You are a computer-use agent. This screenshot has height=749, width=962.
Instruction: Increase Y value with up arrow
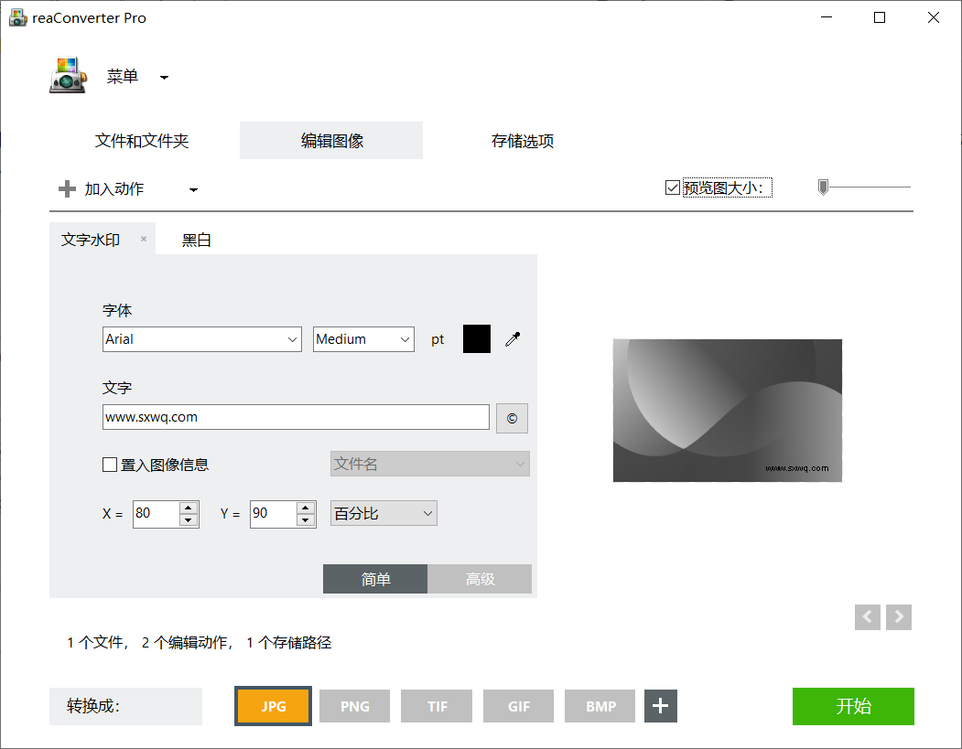[306, 508]
